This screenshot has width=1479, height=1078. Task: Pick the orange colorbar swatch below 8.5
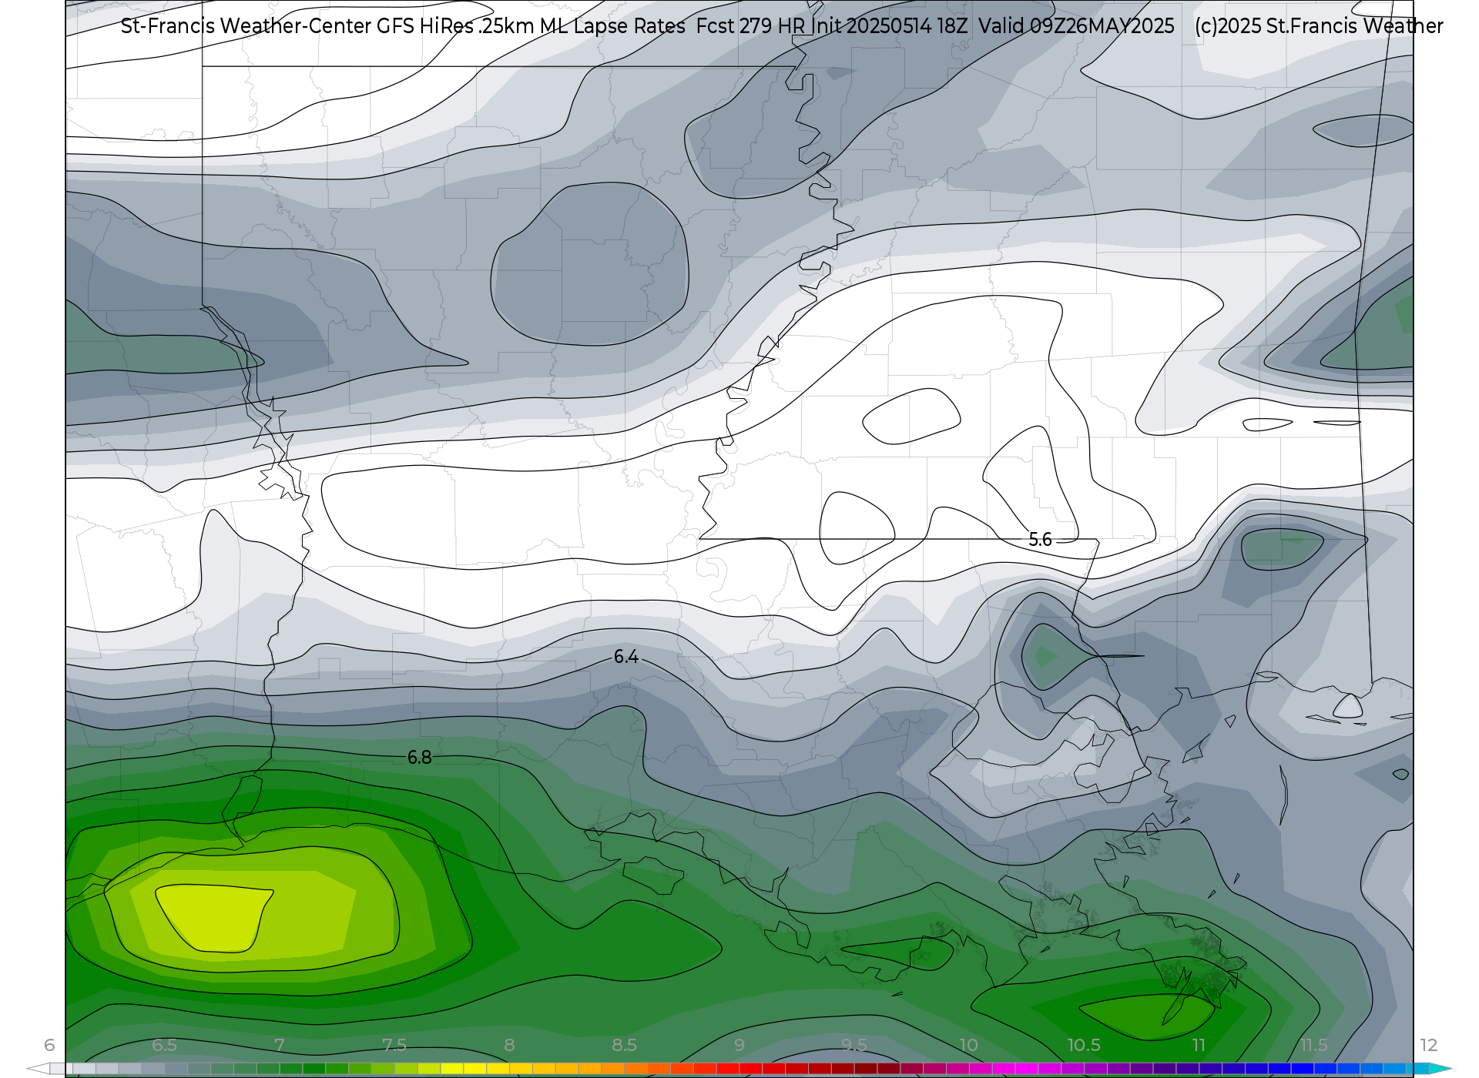pyautogui.click(x=612, y=1069)
